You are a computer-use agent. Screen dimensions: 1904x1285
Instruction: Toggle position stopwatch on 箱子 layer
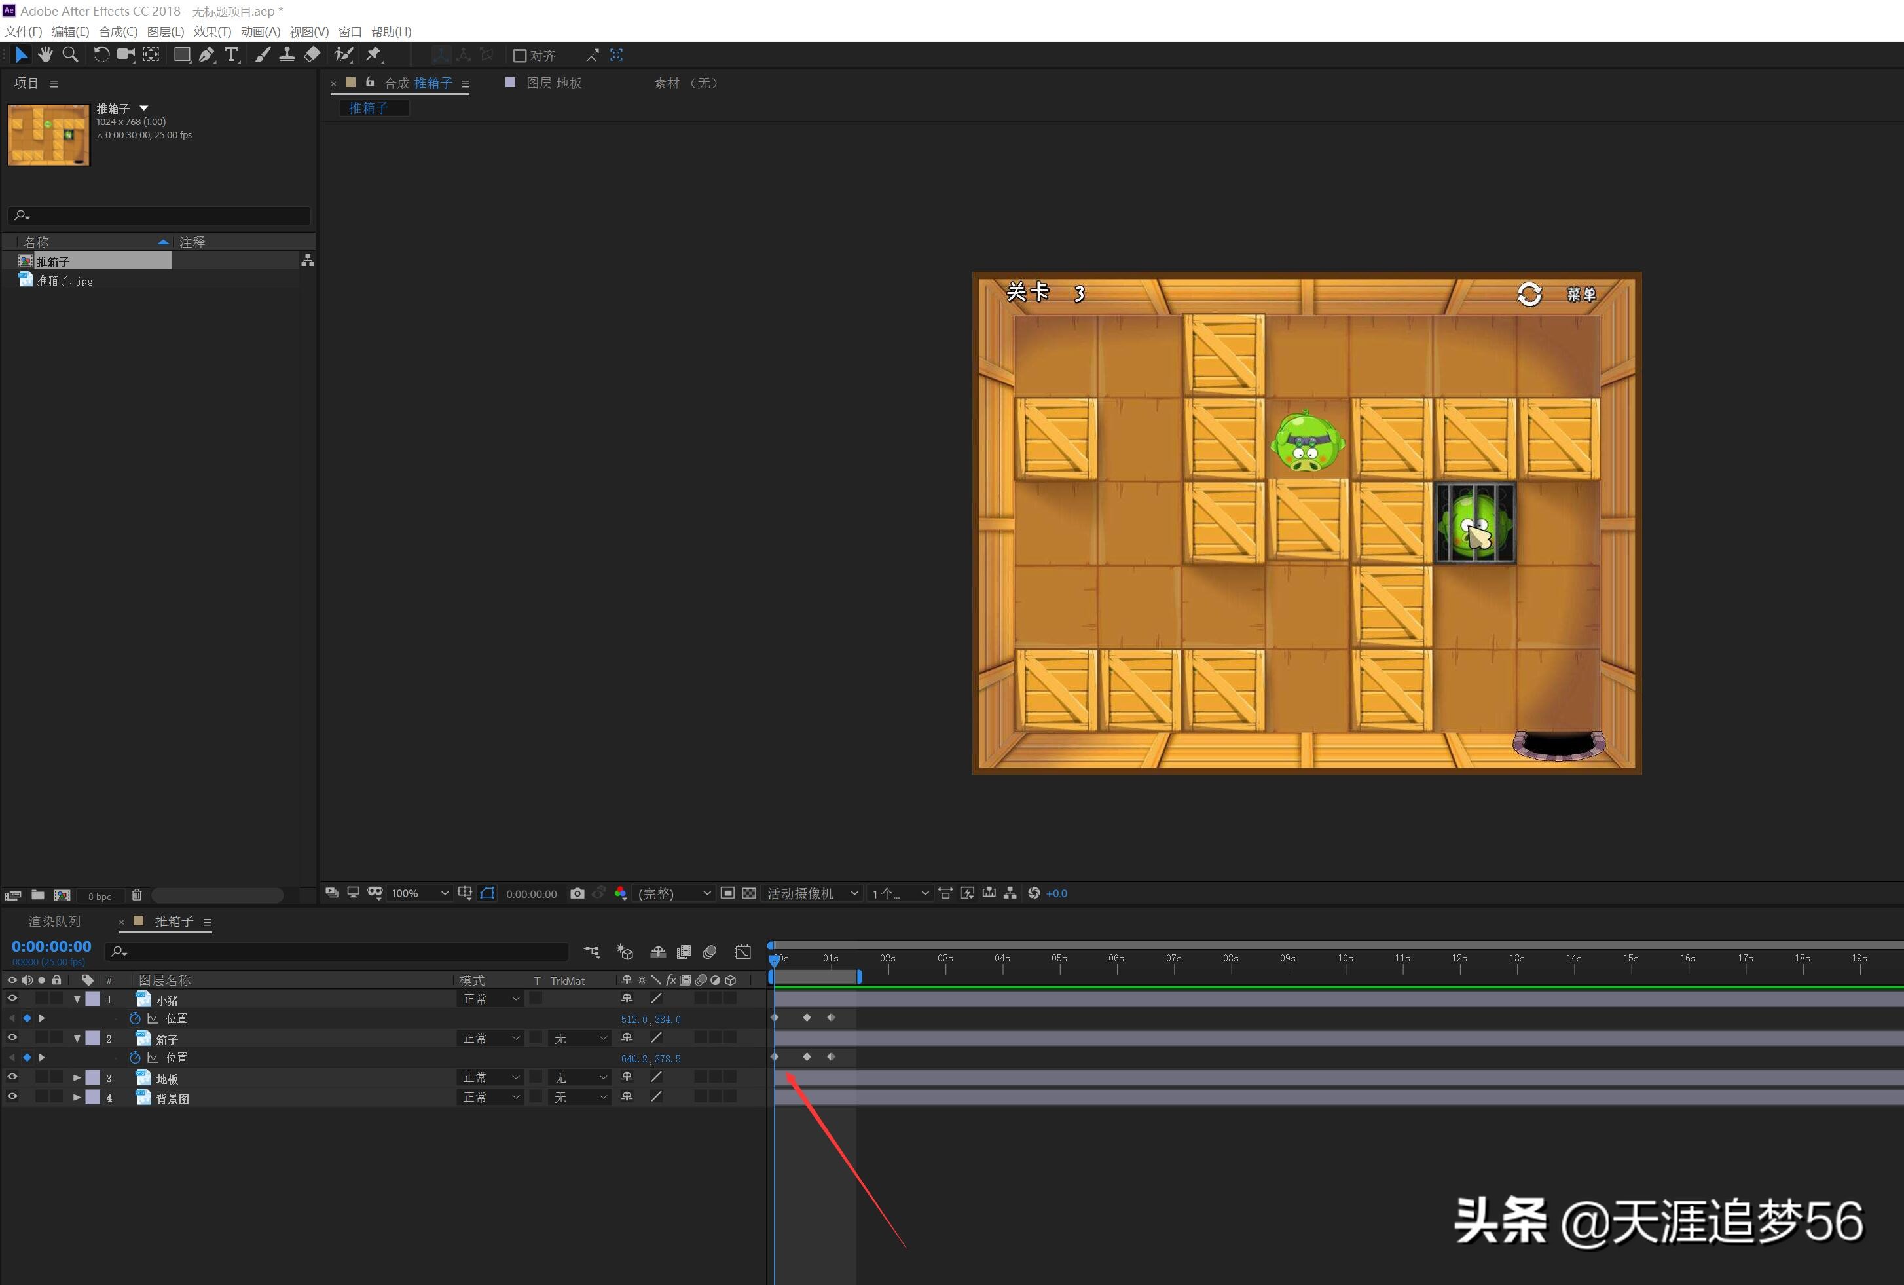click(135, 1058)
